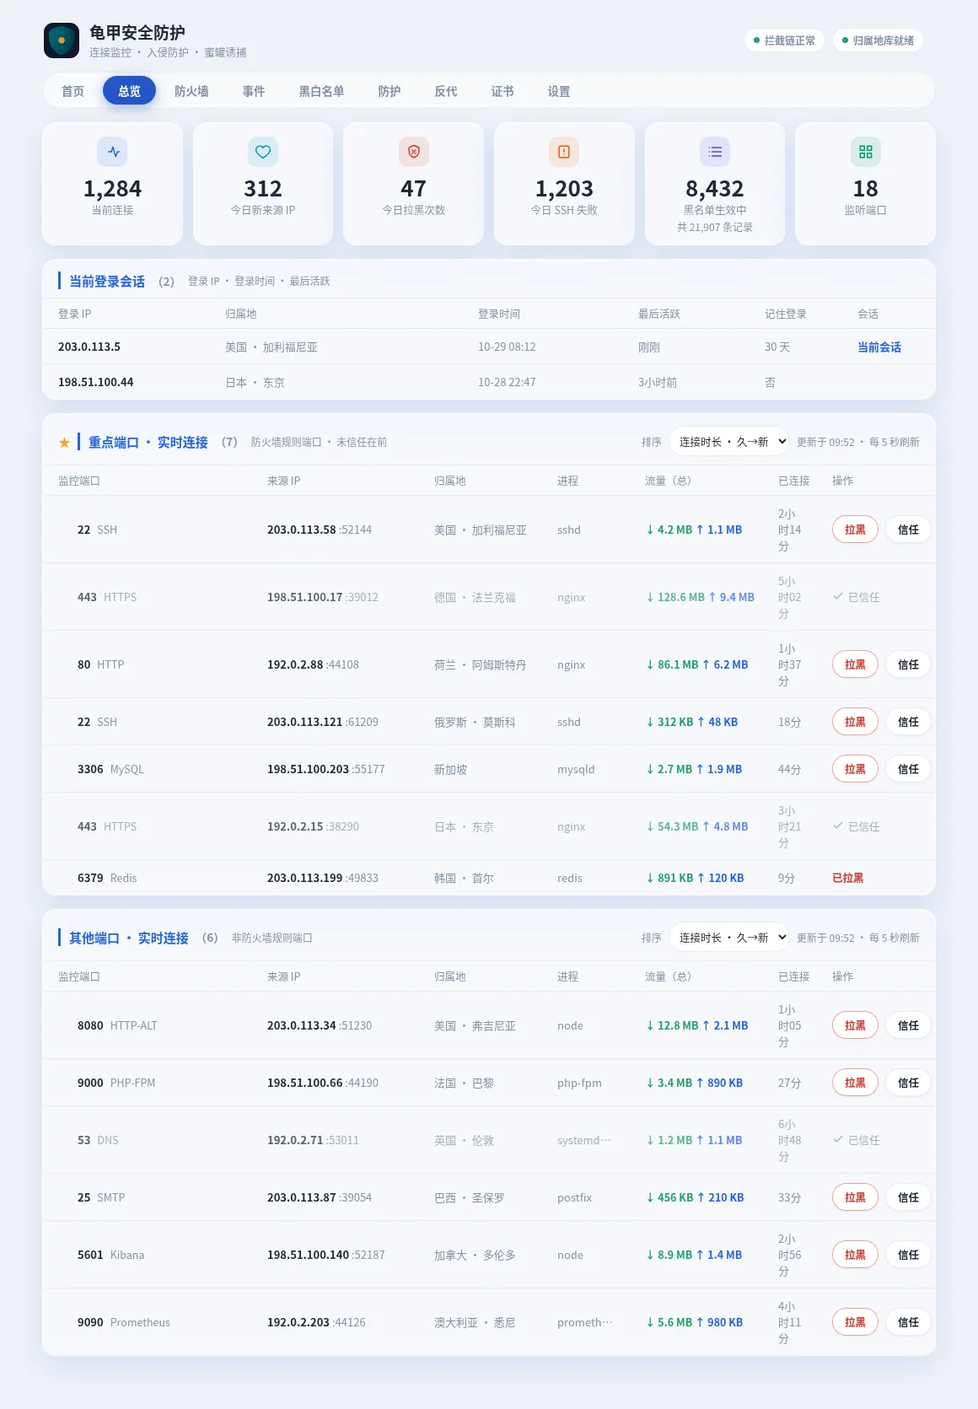Switch to the 防火墙 tab
Screen dimensions: 978x1409
pyautogui.click(x=191, y=91)
